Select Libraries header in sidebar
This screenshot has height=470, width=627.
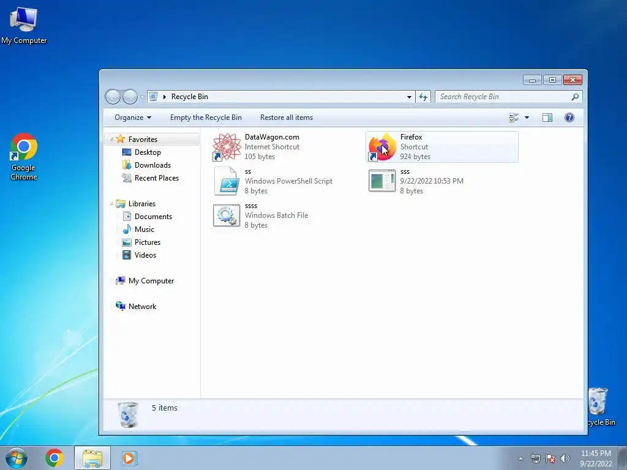coord(142,204)
